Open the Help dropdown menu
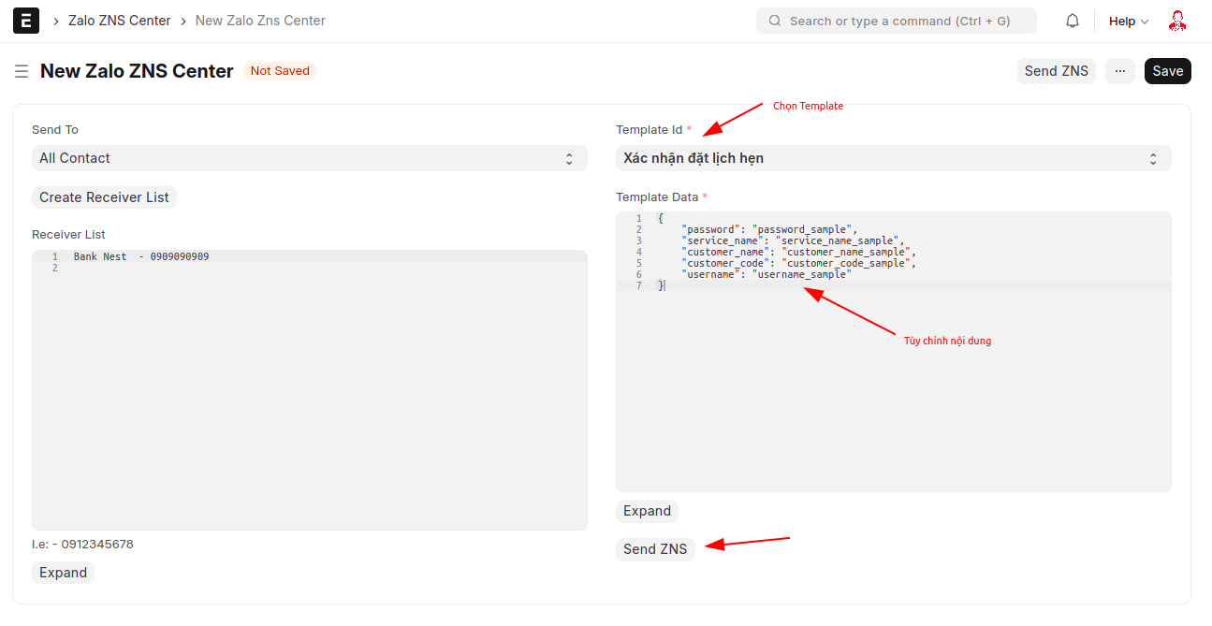The height and width of the screenshot is (626, 1212). pos(1128,21)
